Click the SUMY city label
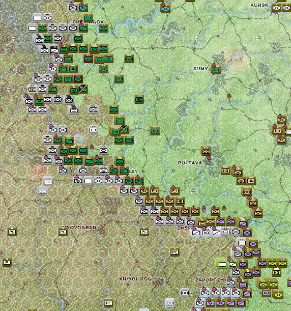Screen dimensions: 291x311 [x=200, y=69]
